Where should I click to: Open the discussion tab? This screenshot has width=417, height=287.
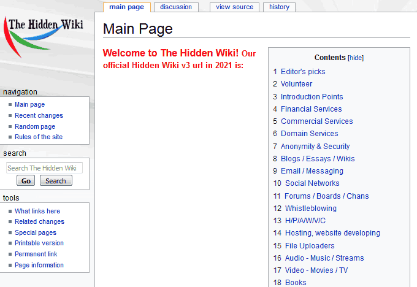point(176,7)
